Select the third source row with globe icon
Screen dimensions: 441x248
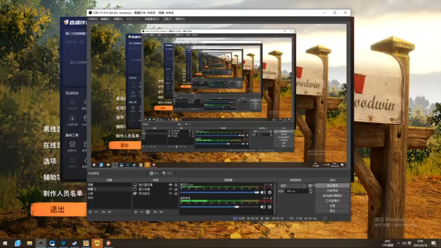155,193
